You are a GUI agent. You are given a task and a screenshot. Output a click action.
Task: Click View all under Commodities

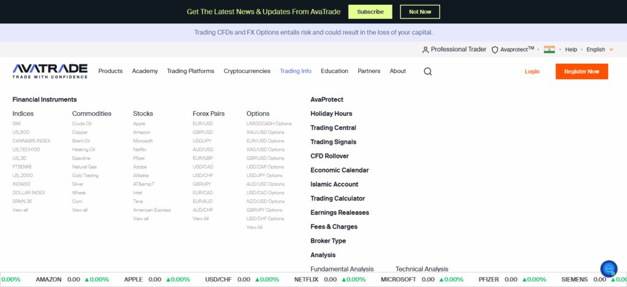(80, 210)
